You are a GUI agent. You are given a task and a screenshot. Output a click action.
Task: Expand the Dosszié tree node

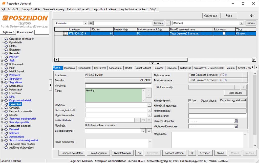(2, 115)
